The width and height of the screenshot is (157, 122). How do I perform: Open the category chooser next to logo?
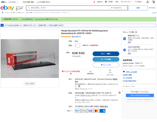click(x=19, y=8)
